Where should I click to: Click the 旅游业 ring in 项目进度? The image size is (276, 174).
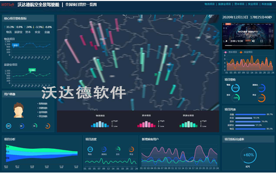[x=104, y=149]
